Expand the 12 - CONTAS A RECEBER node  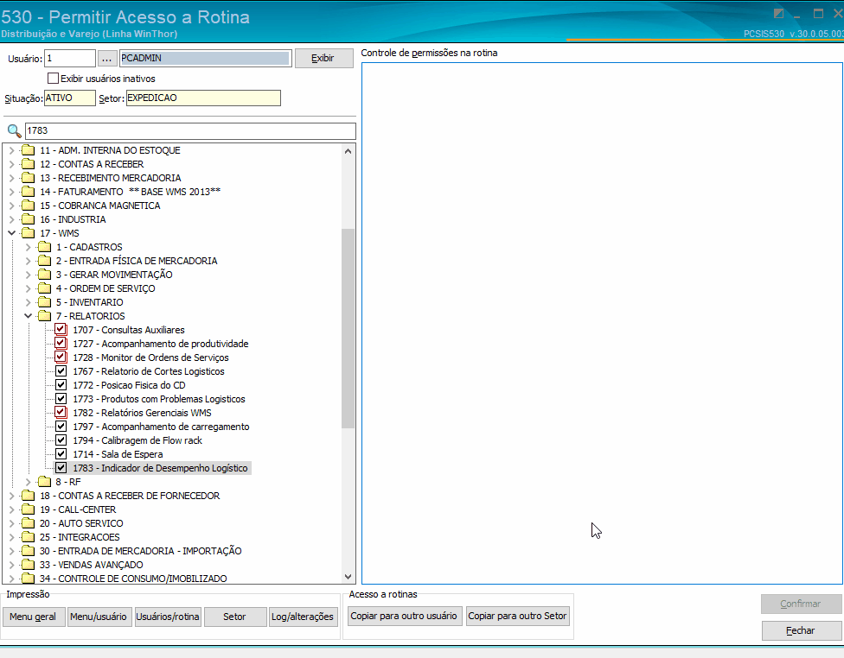(x=11, y=164)
